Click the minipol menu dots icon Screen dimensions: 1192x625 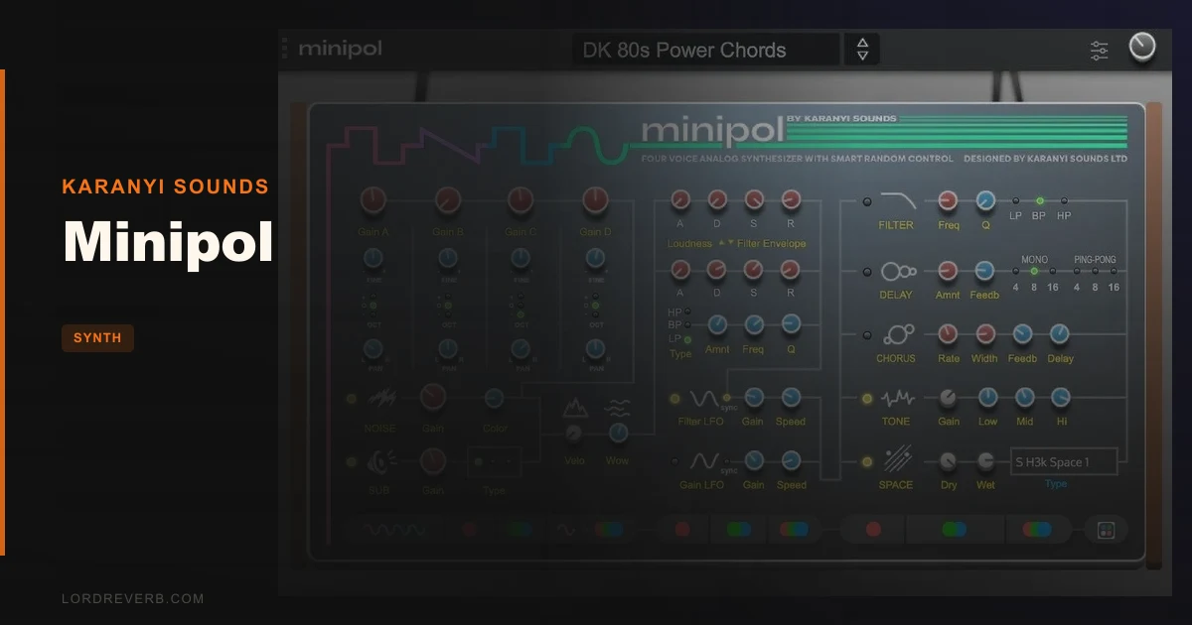[x=285, y=48]
